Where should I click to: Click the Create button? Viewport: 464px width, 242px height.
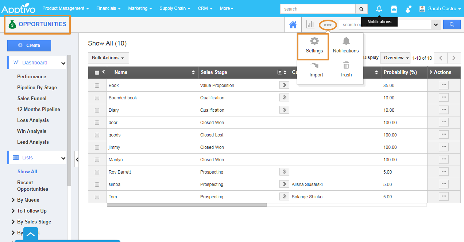pos(29,45)
